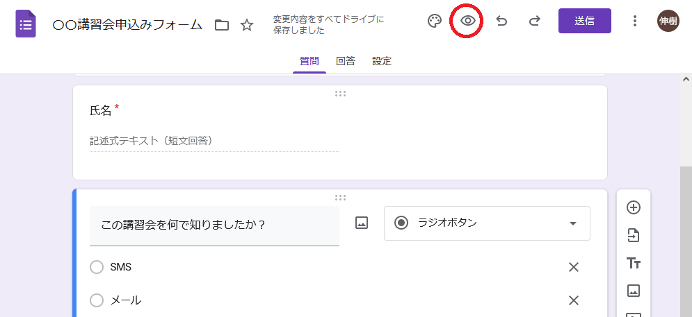The image size is (692, 317).
Task: Open theme customization palette
Action: click(435, 21)
